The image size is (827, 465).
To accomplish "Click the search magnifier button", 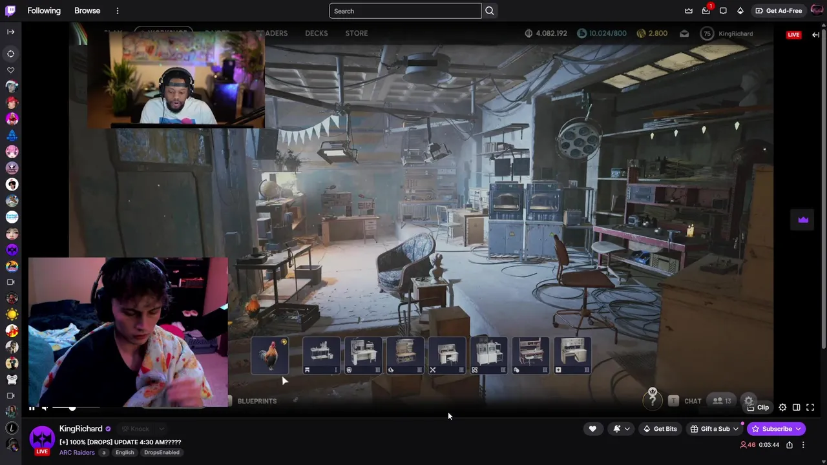I will click(490, 10).
